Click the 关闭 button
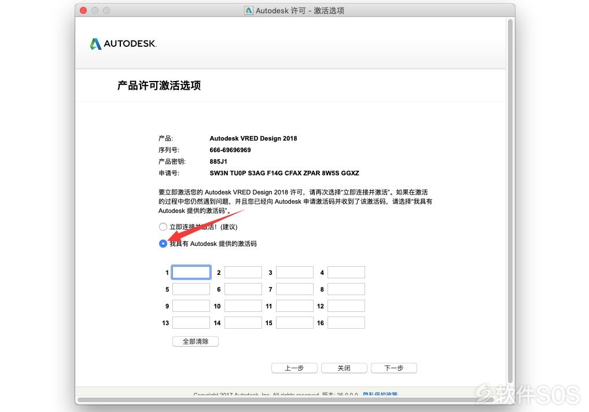Image resolution: width=589 pixels, height=412 pixels. pyautogui.click(x=344, y=368)
